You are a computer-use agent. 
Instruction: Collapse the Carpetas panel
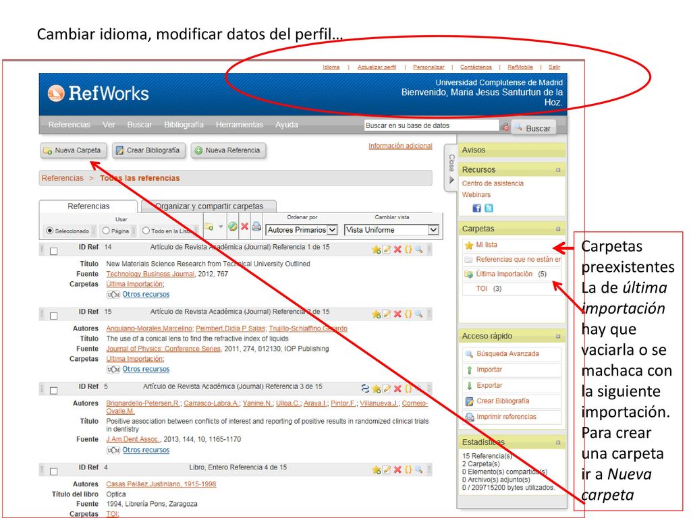558,229
